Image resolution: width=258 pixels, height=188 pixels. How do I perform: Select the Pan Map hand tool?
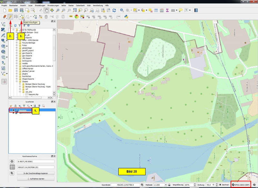pos(46,10)
